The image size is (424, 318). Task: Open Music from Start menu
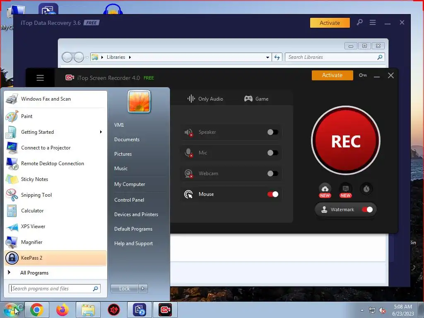coord(121,169)
